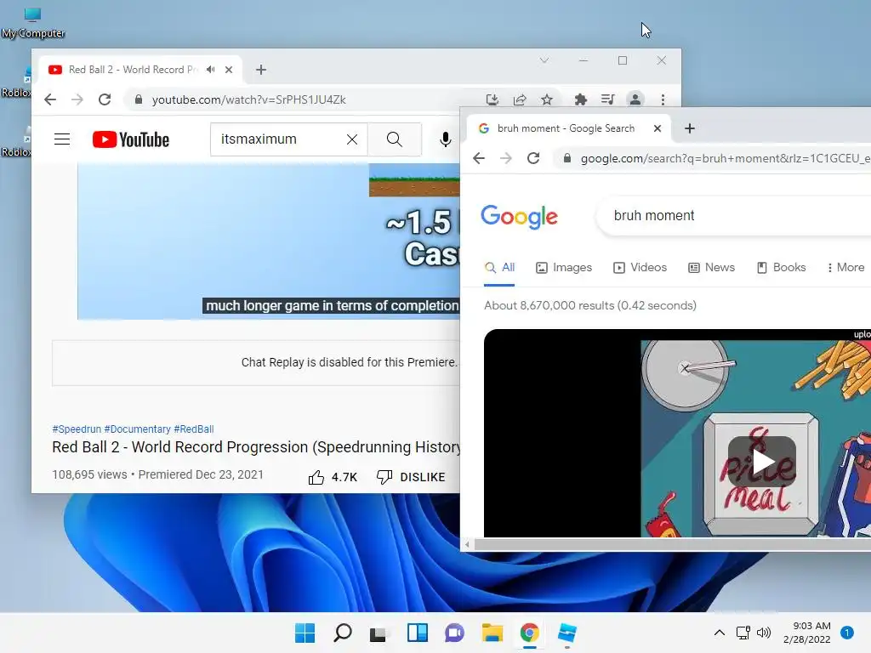Click the DISLIKE button
The width and height of the screenshot is (871, 653).
[x=411, y=477]
